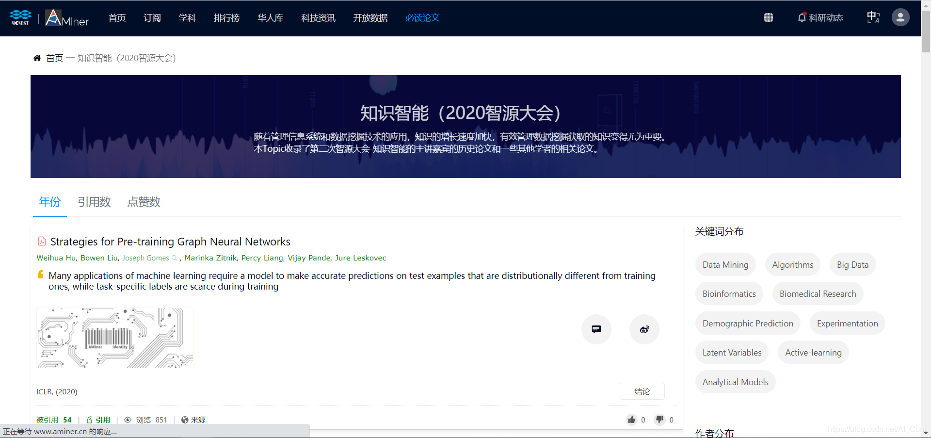Open the paper titled Strategies for Pre-training Graph Neural Networks
Image resolution: width=931 pixels, height=438 pixels.
click(x=171, y=241)
